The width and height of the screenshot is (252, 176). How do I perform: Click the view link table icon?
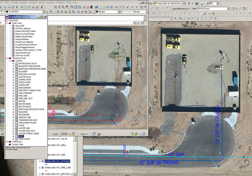[x=244, y=8]
